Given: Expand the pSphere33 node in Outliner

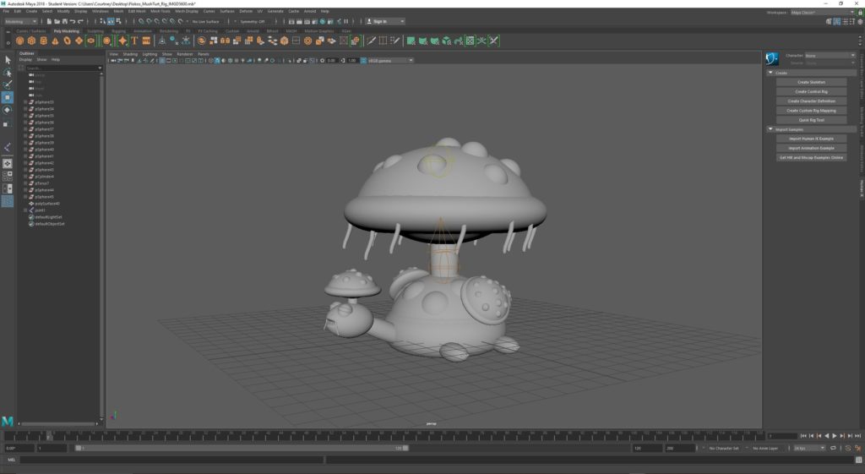Looking at the screenshot, I should 25,102.
